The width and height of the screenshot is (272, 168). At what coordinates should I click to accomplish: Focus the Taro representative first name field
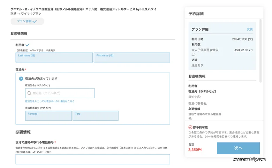coord(96,116)
